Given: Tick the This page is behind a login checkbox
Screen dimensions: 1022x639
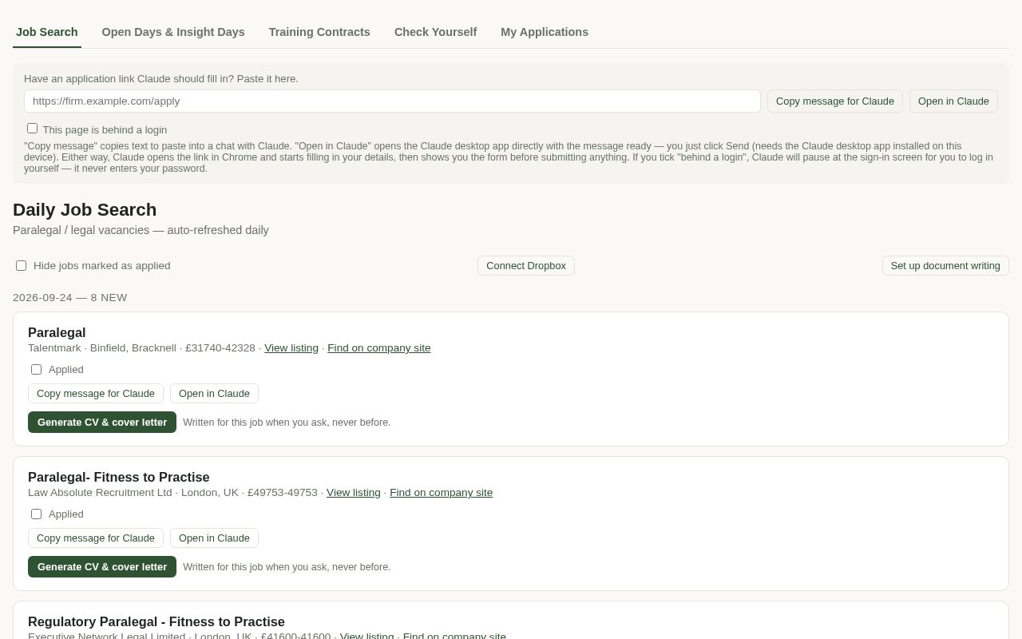Looking at the screenshot, I should point(33,129).
